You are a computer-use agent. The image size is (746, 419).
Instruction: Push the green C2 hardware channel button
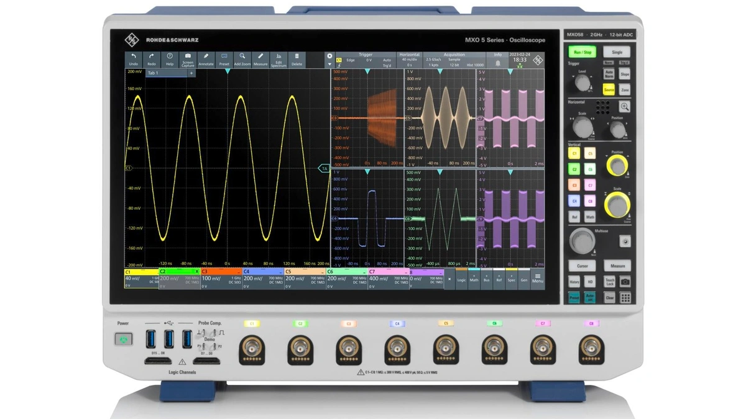coord(574,169)
